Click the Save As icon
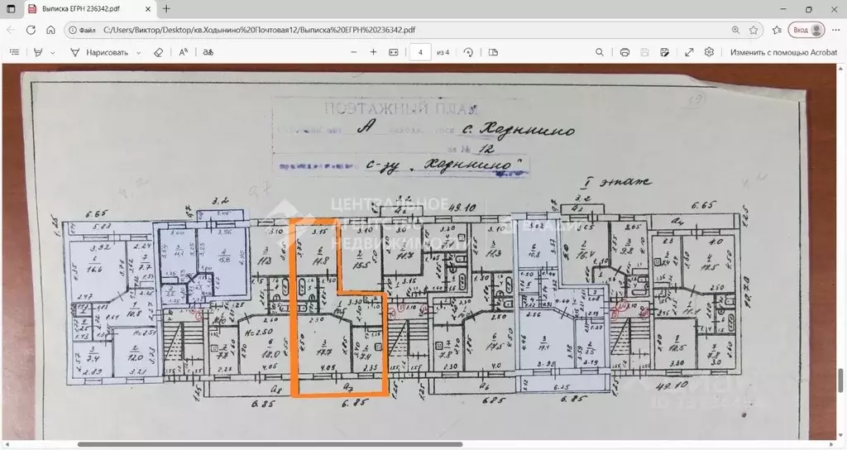The width and height of the screenshot is (847, 450). [x=664, y=52]
